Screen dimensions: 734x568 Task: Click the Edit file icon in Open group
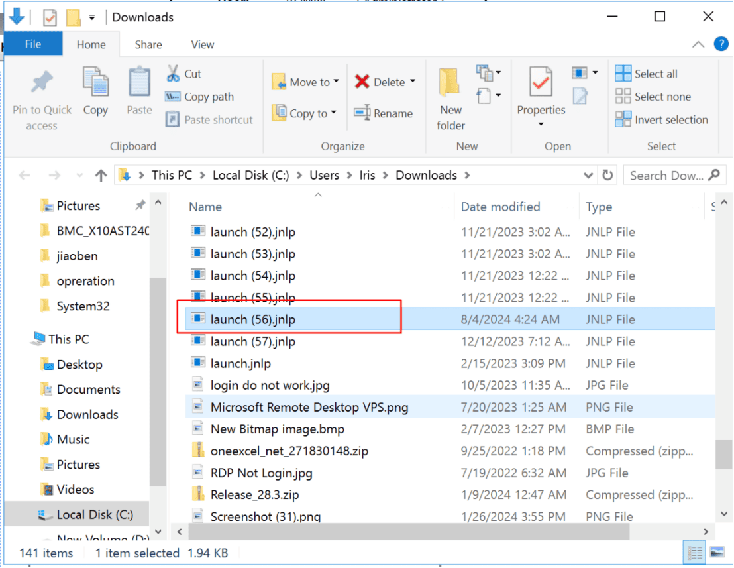pyautogui.click(x=580, y=97)
